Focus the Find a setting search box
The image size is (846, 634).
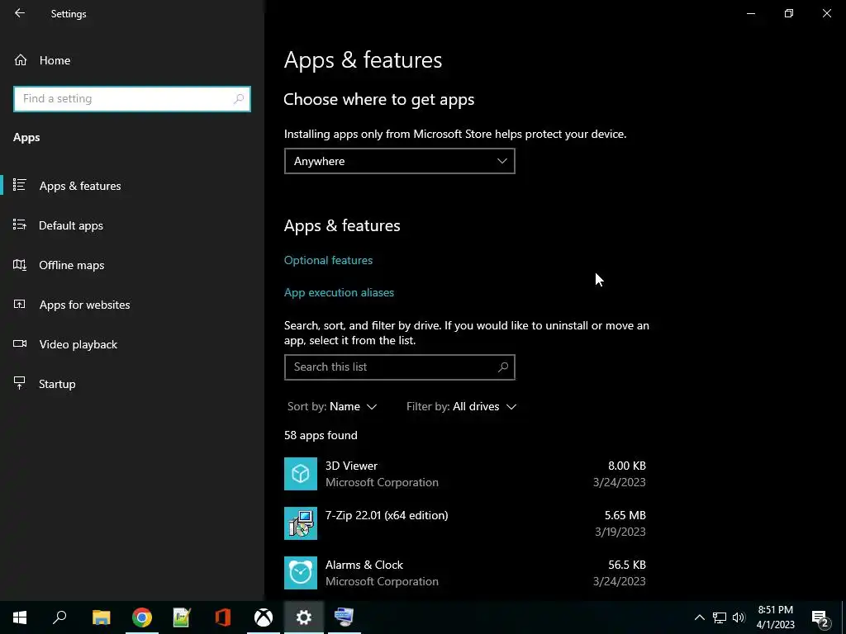coord(131,99)
